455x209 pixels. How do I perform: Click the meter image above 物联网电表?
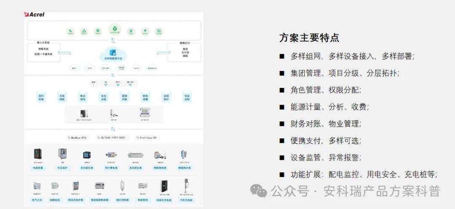pos(160,155)
